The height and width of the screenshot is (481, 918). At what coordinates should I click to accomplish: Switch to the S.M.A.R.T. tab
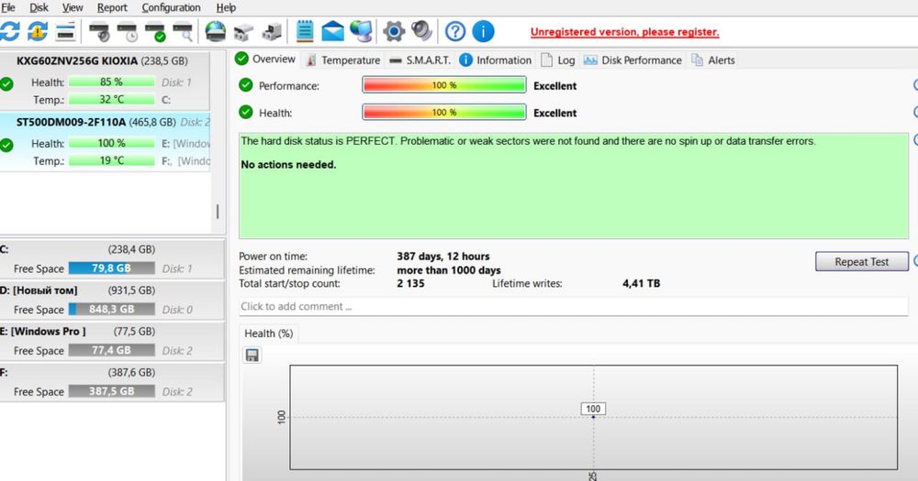click(x=420, y=60)
